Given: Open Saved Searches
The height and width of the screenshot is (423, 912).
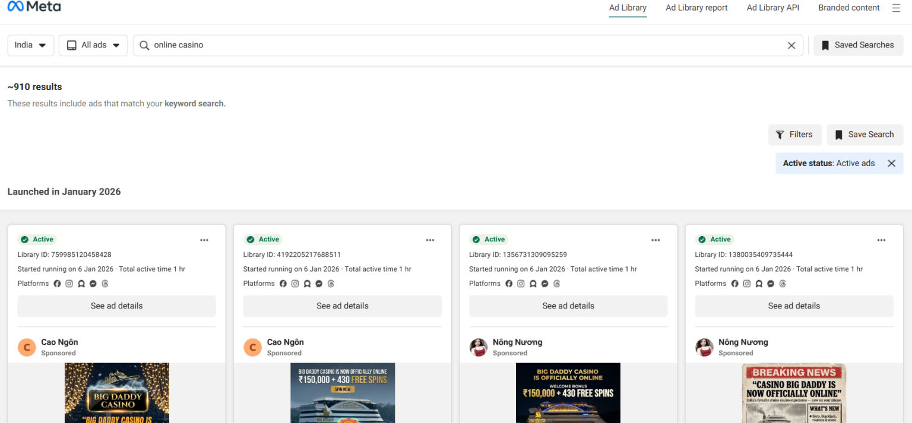Looking at the screenshot, I should 857,44.
